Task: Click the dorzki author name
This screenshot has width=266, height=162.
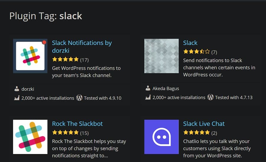Action: pyautogui.click(x=28, y=89)
